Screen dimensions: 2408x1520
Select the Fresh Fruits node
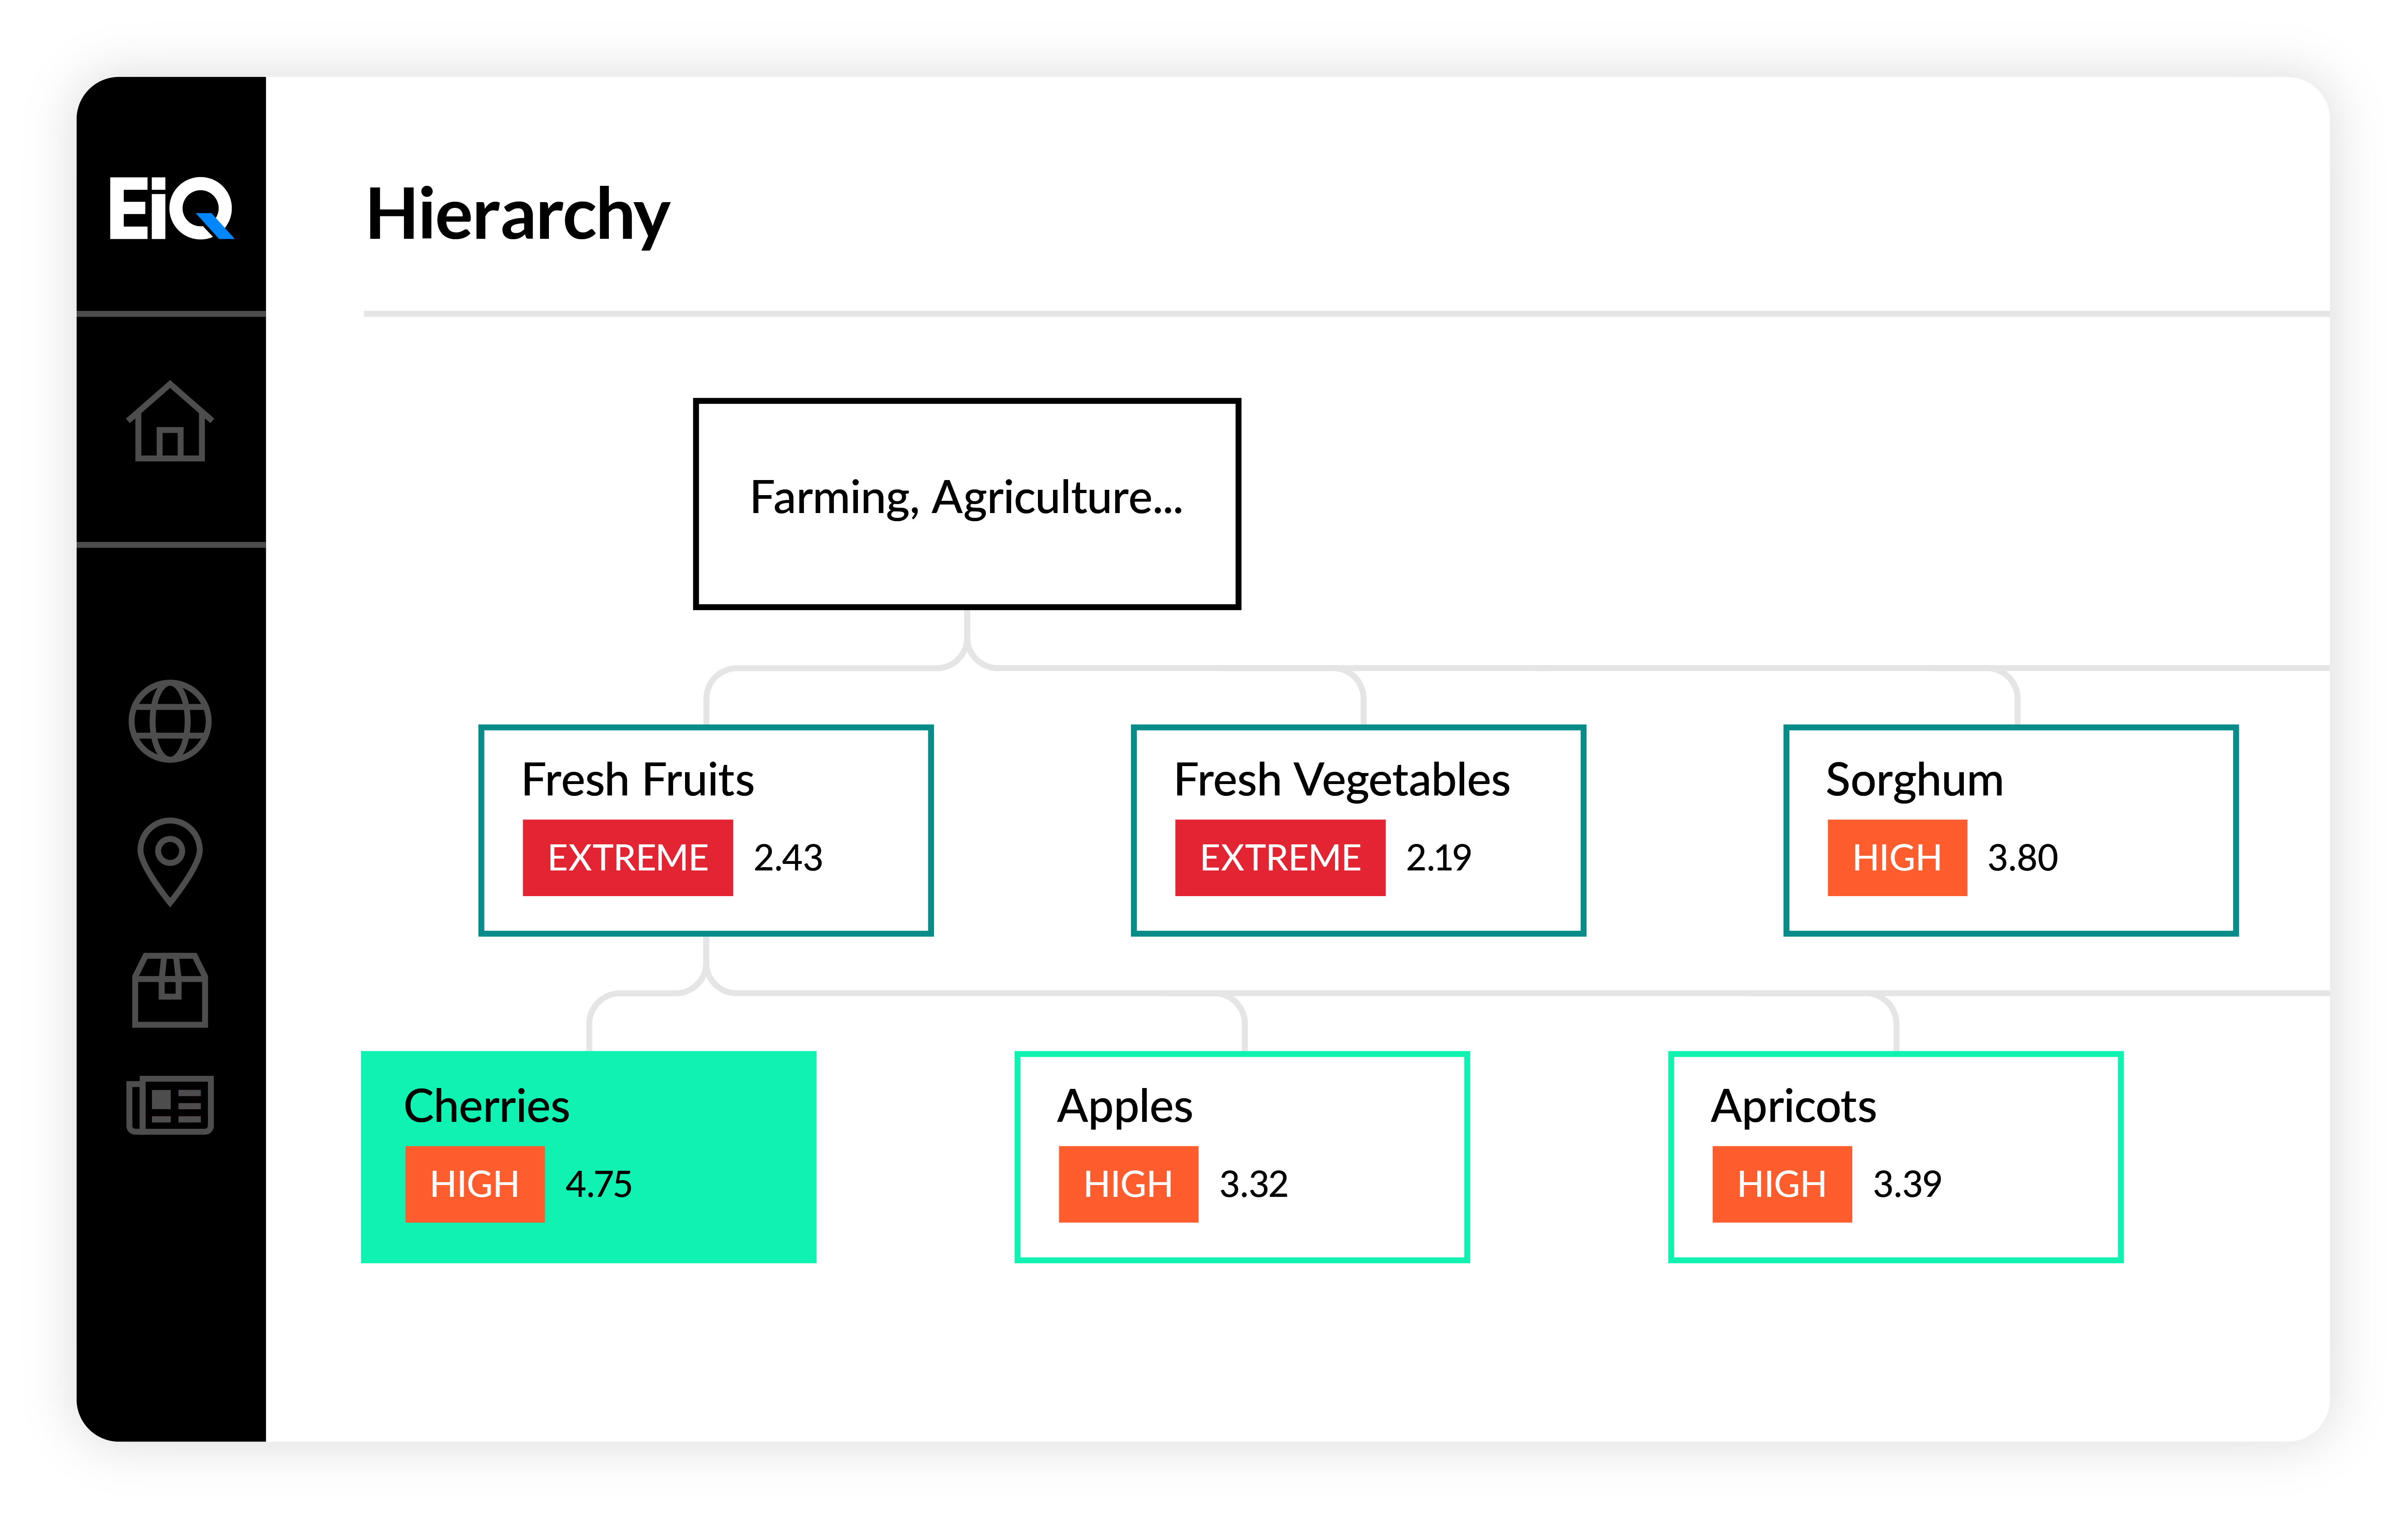click(706, 830)
